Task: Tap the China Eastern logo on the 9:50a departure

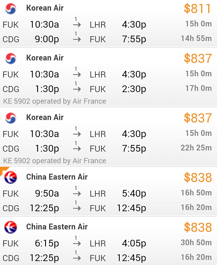Action: 11,177
